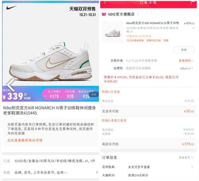Click 点此查看最新商品详情 link
The height and width of the screenshot is (181, 199).
[x=25, y=140]
